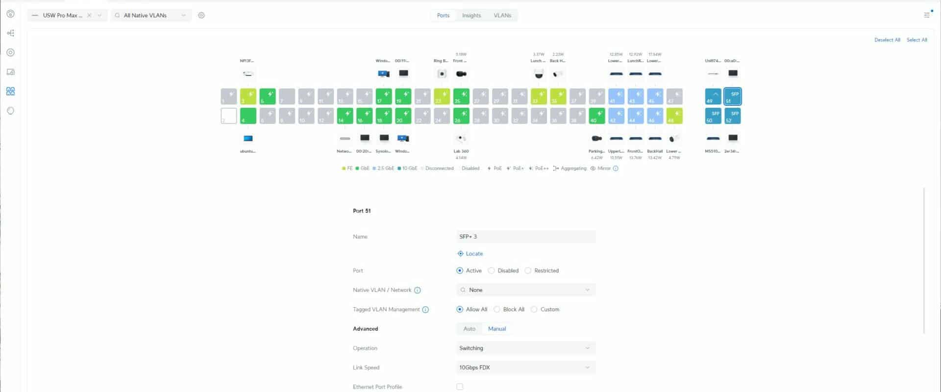
Task: Open the Link Speed 10Gbps FDX dropdown
Action: tap(526, 367)
